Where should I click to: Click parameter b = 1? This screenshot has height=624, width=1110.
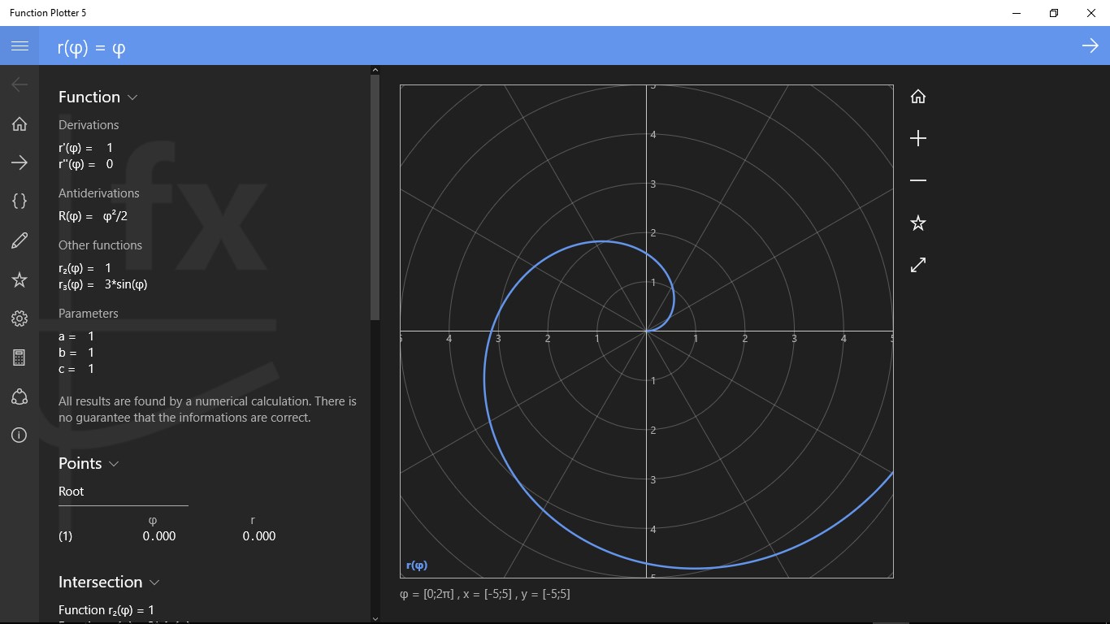pyautogui.click(x=76, y=353)
